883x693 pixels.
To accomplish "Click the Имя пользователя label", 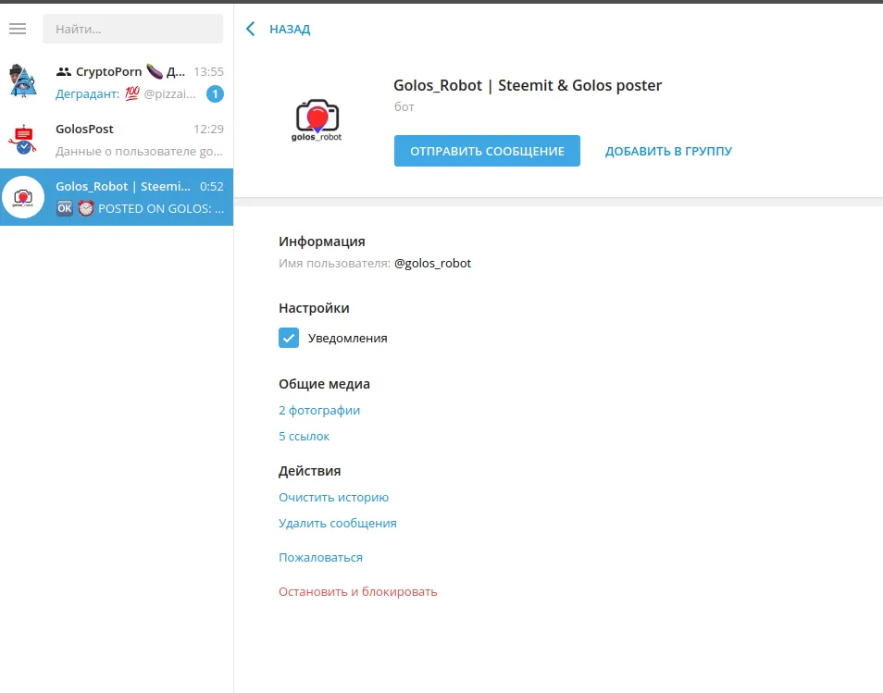I will point(334,264).
